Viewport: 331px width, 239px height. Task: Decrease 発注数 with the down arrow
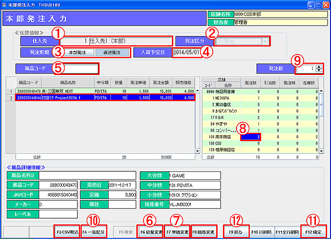point(319,71)
